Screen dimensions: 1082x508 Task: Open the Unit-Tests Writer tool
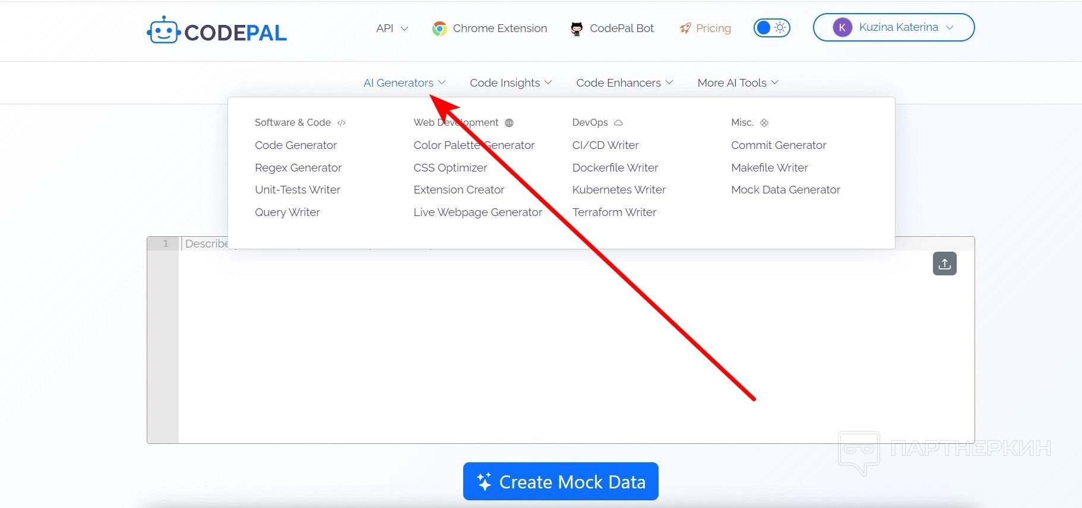[298, 190]
